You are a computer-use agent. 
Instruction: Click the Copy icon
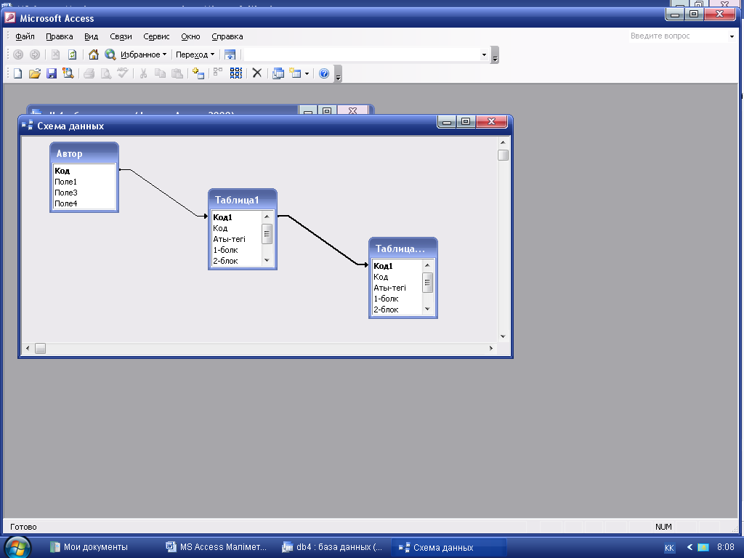pyautogui.click(x=161, y=73)
